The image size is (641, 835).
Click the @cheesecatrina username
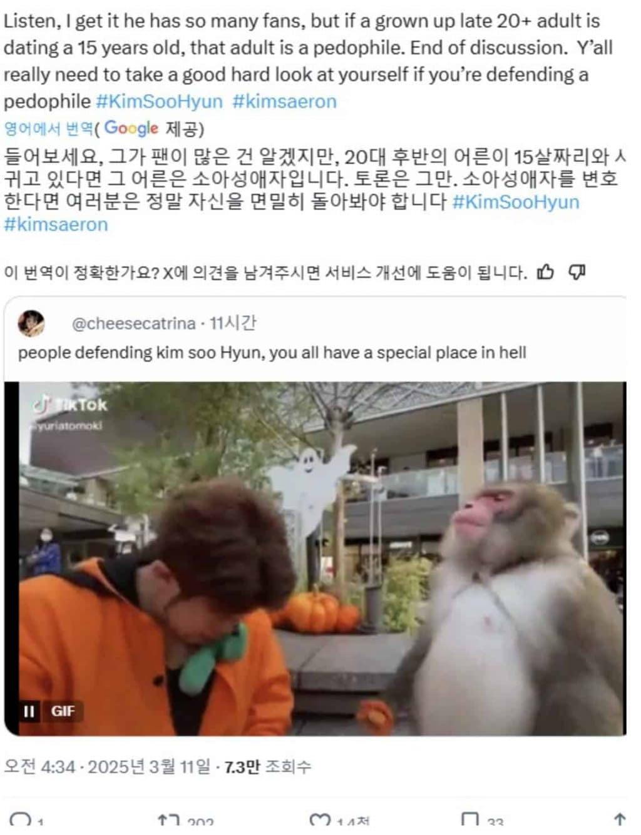click(x=133, y=323)
